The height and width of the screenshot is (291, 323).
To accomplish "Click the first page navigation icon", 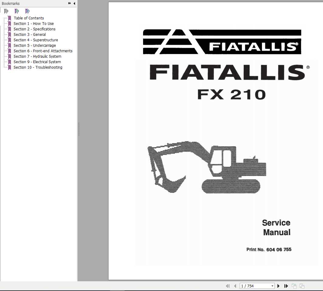I will 228,286.
